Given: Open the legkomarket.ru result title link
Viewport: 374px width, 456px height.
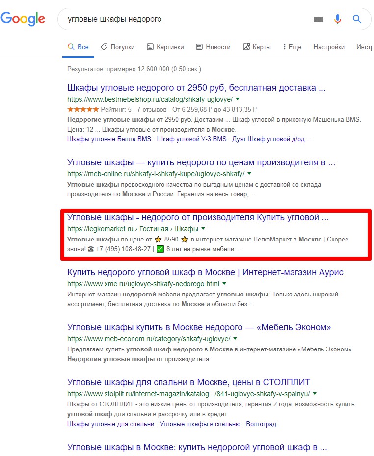Looking at the screenshot, I should [198, 217].
